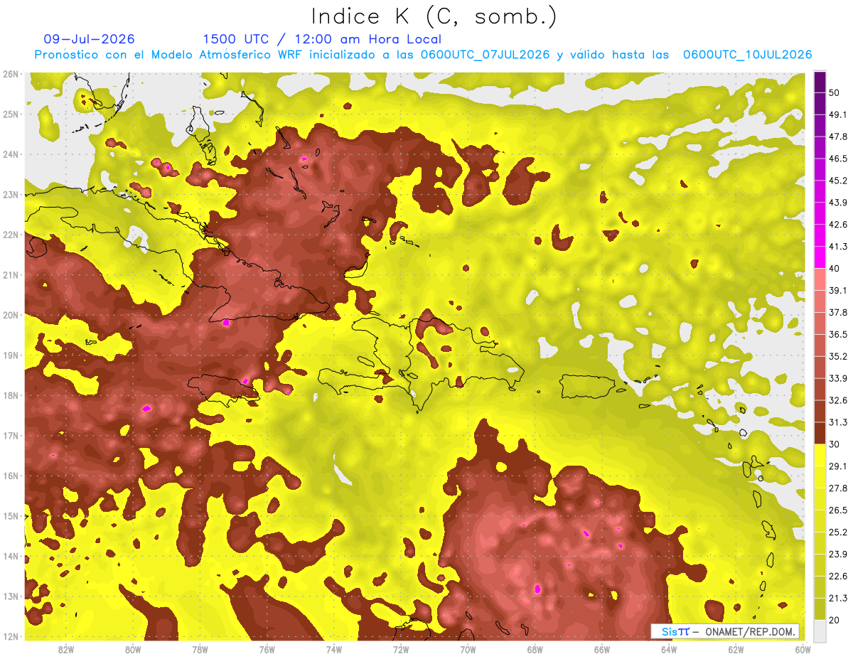Click the 17N latitude label
This screenshot has height=659, width=853.
point(10,435)
